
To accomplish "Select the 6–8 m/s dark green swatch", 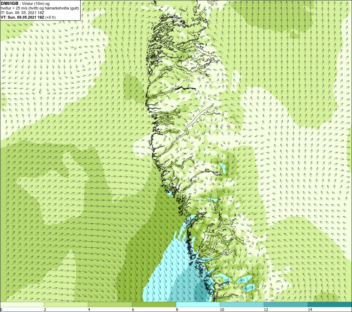I will [154, 304].
